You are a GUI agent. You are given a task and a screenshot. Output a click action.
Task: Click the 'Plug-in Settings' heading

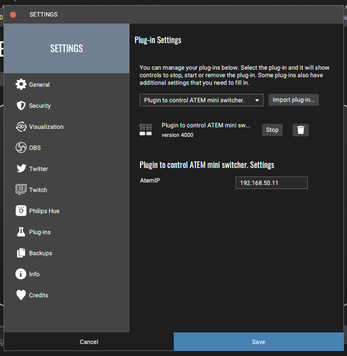pyautogui.click(x=158, y=40)
